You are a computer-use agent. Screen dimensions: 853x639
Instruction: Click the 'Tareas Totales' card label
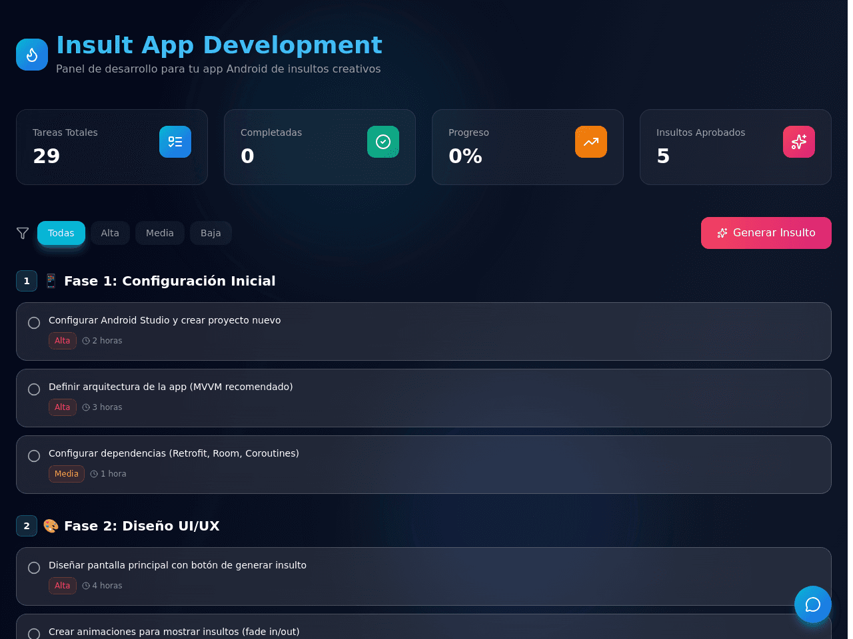[65, 132]
